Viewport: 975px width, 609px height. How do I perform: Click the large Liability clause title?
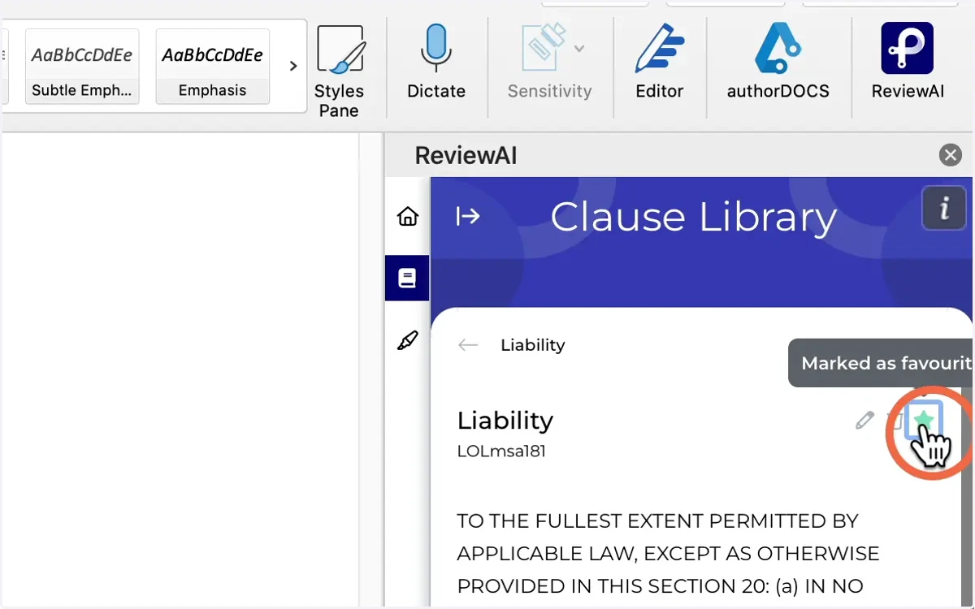tap(505, 421)
